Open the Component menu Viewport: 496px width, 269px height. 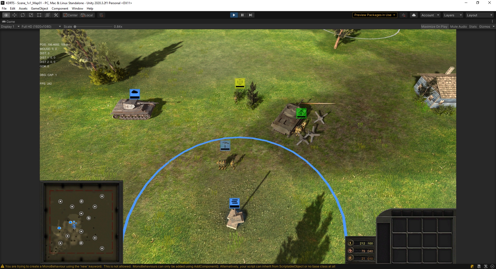click(x=60, y=9)
